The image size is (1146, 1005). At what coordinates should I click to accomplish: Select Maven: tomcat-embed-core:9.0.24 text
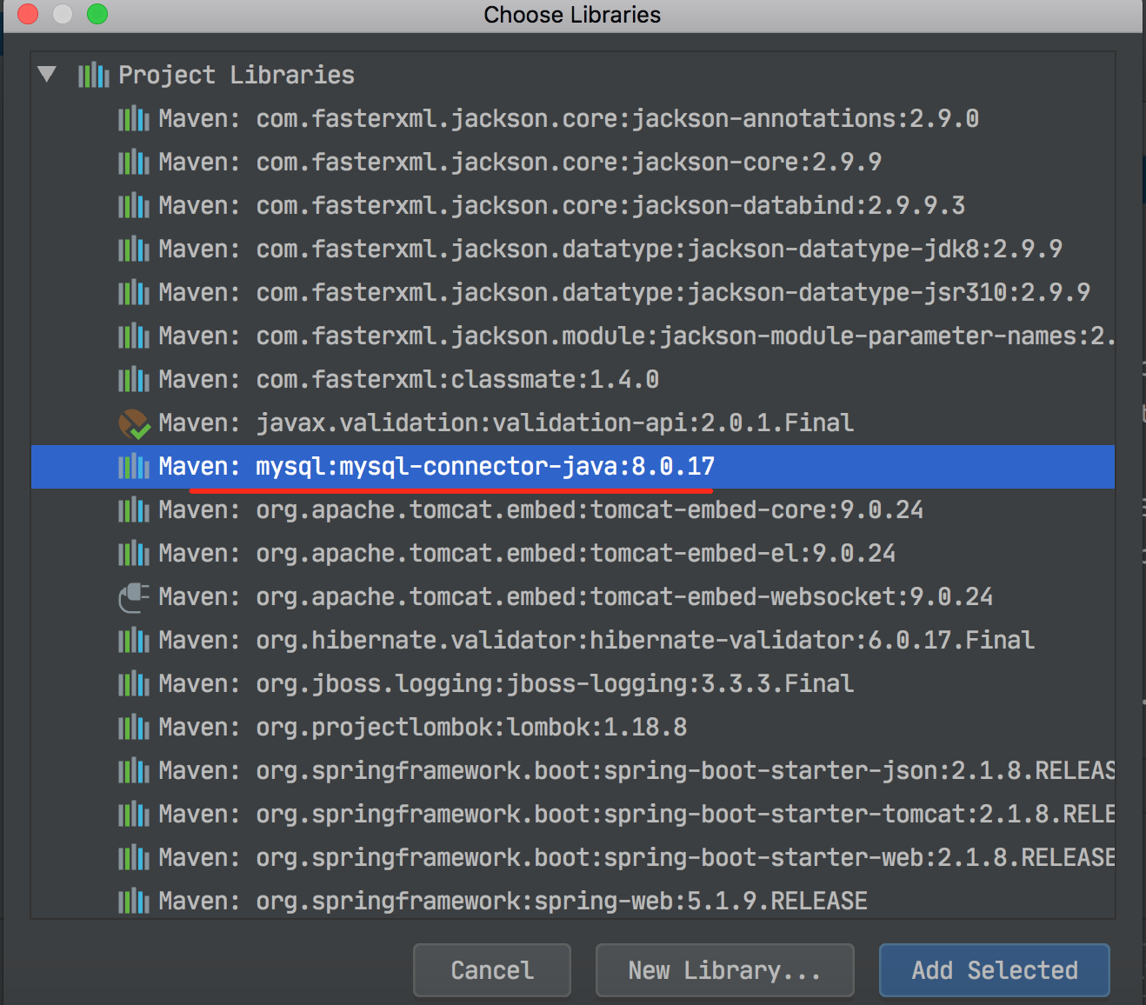(541, 509)
